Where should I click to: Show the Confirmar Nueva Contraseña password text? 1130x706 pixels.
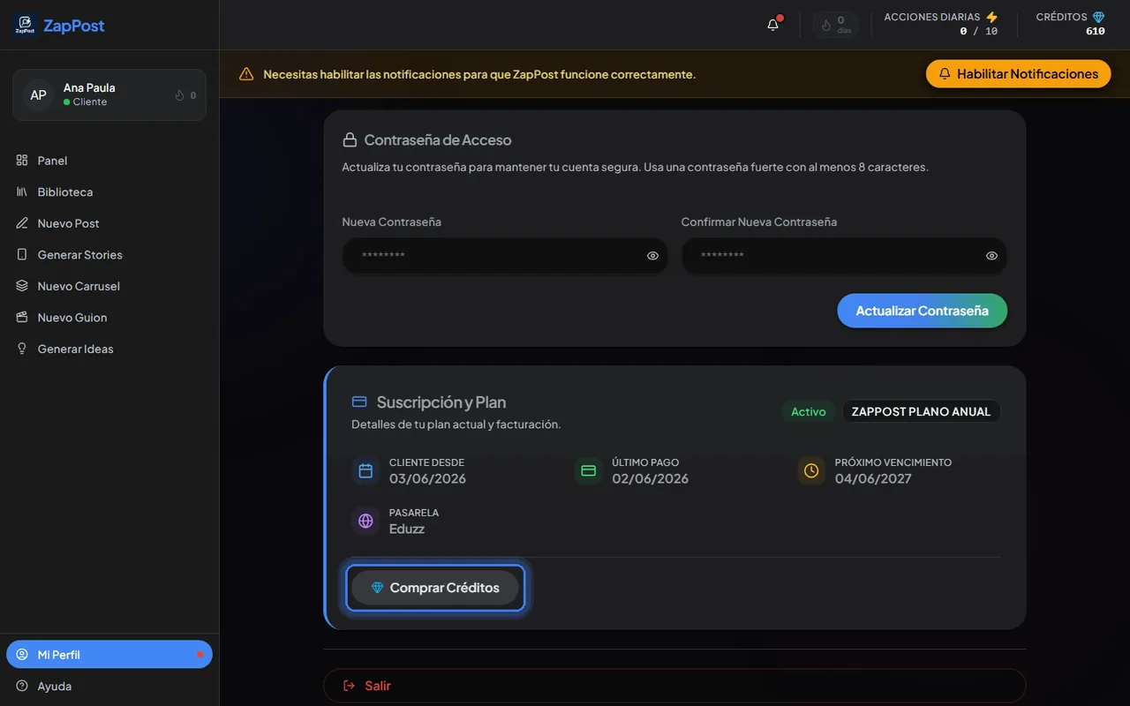point(992,256)
